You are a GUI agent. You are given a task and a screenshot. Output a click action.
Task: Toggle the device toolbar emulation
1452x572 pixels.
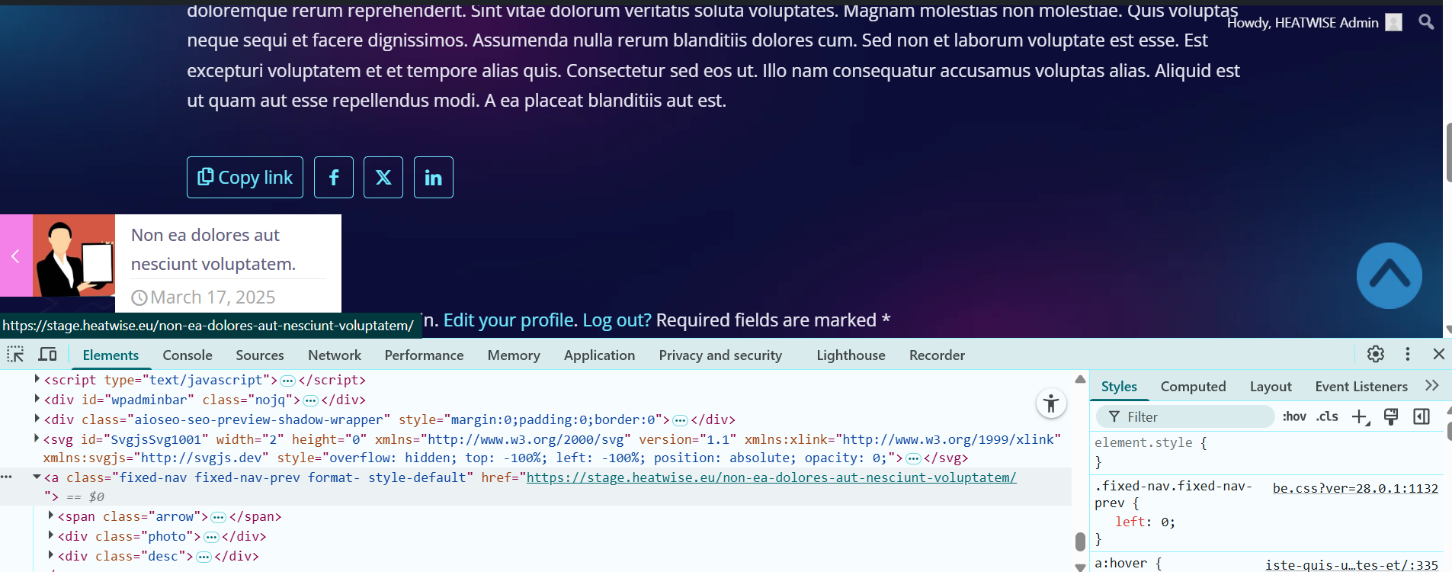tap(48, 355)
